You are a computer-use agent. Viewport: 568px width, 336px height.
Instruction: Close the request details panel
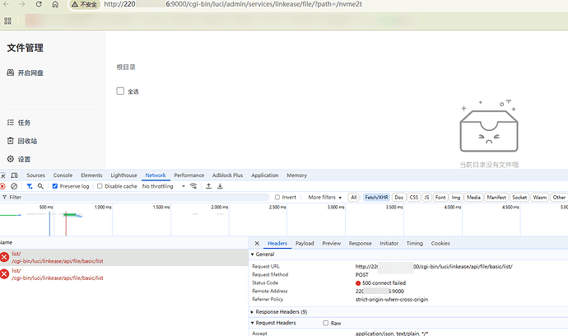tap(257, 244)
